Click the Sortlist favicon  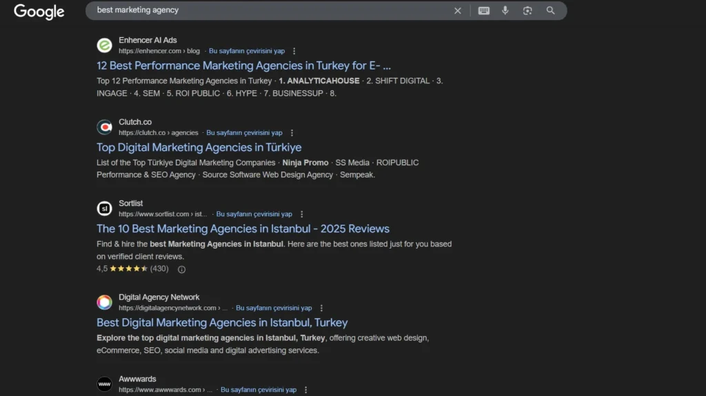click(x=105, y=209)
